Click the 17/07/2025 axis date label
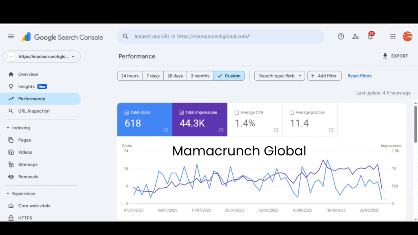Viewport: 418px width, 235px height. coord(201,210)
